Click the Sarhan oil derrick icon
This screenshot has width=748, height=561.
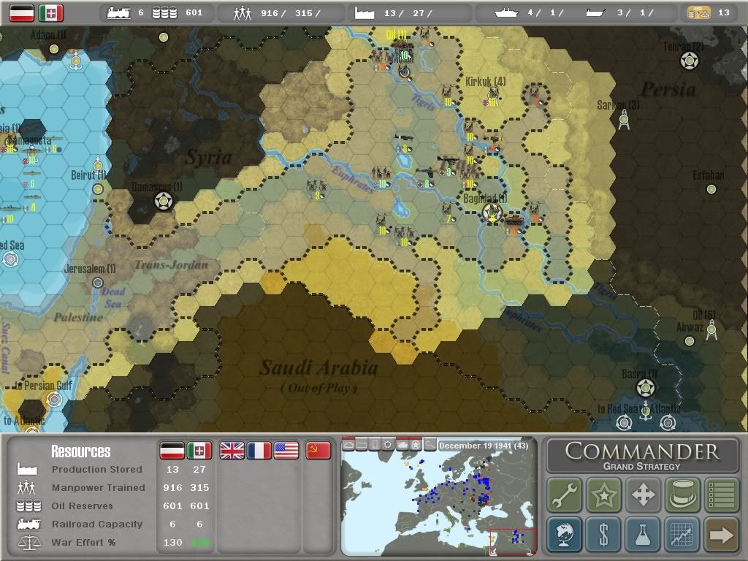624,119
